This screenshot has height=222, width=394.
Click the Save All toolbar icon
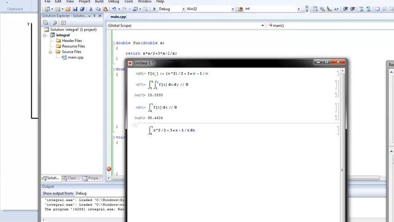click(x=82, y=9)
